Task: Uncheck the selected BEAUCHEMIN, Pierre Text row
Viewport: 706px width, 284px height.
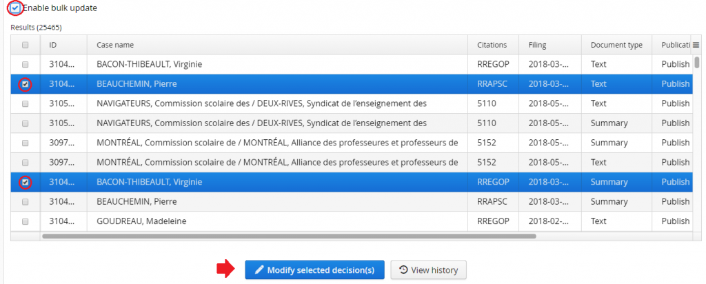Action: [x=26, y=84]
